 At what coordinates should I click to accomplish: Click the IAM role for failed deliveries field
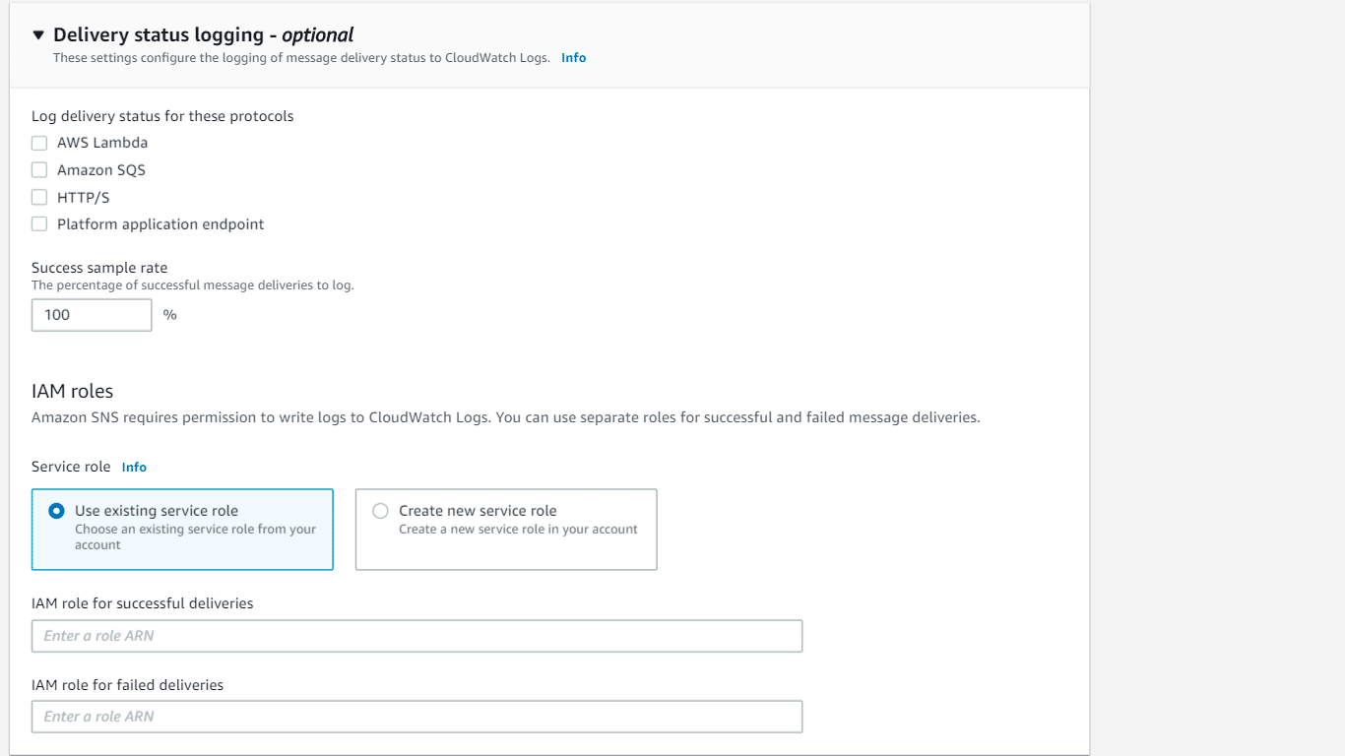(416, 716)
